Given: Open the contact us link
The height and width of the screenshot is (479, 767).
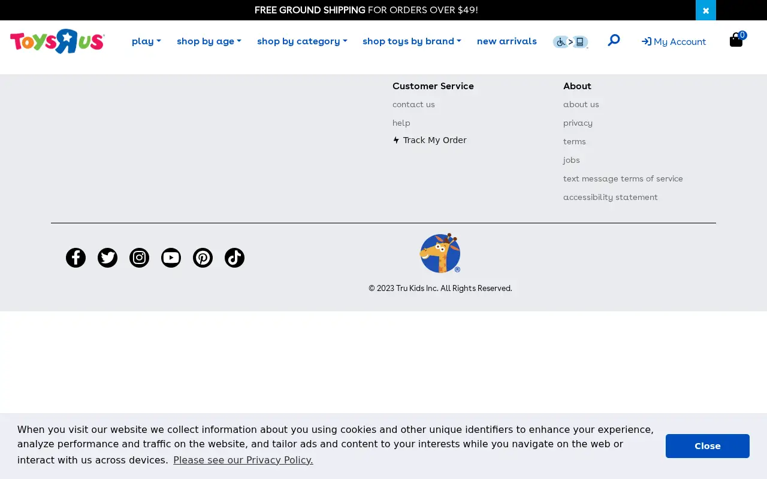Looking at the screenshot, I should coord(413,104).
